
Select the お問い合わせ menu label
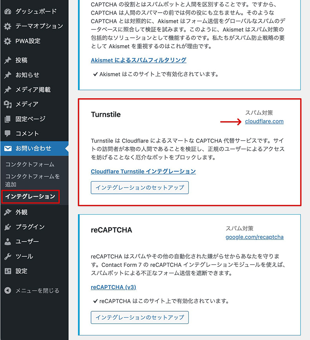pos(33,148)
